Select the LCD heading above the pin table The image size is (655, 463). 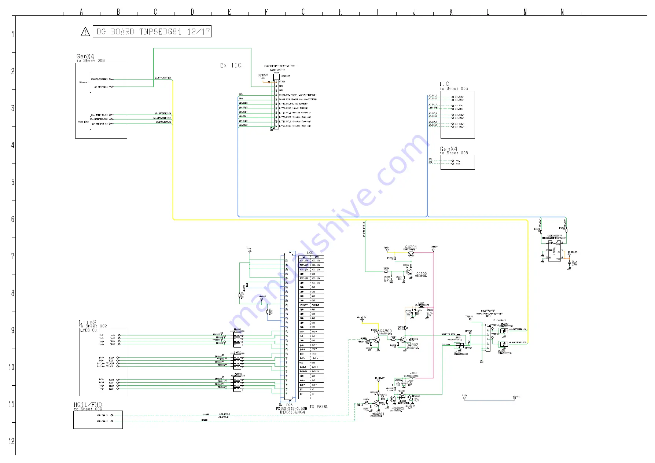(x=310, y=253)
